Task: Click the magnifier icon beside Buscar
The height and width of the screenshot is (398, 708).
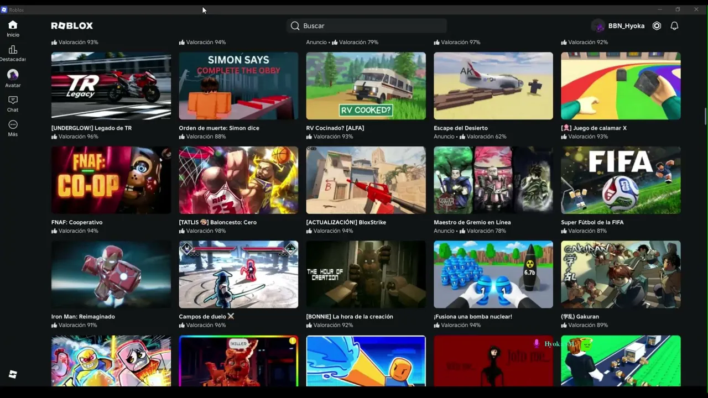Action: tap(295, 26)
